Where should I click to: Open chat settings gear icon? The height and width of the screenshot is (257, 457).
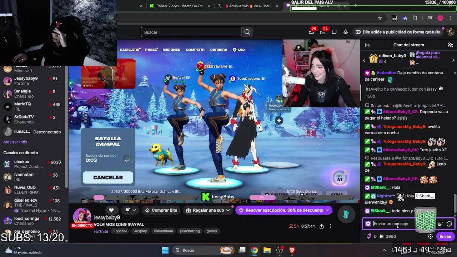tap(430, 236)
